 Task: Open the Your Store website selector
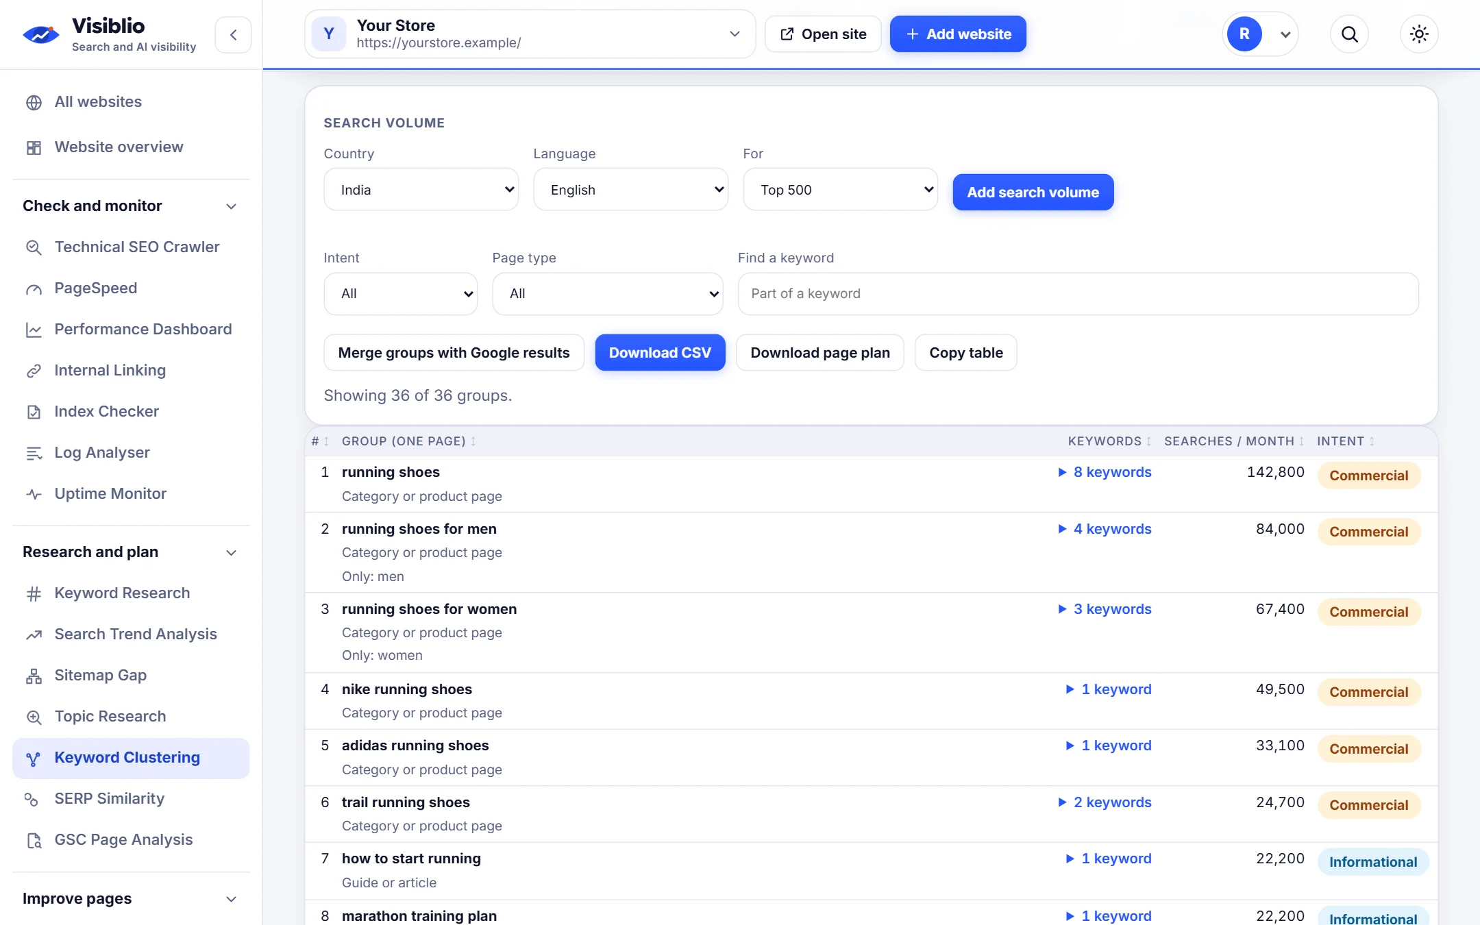pyautogui.click(x=530, y=34)
